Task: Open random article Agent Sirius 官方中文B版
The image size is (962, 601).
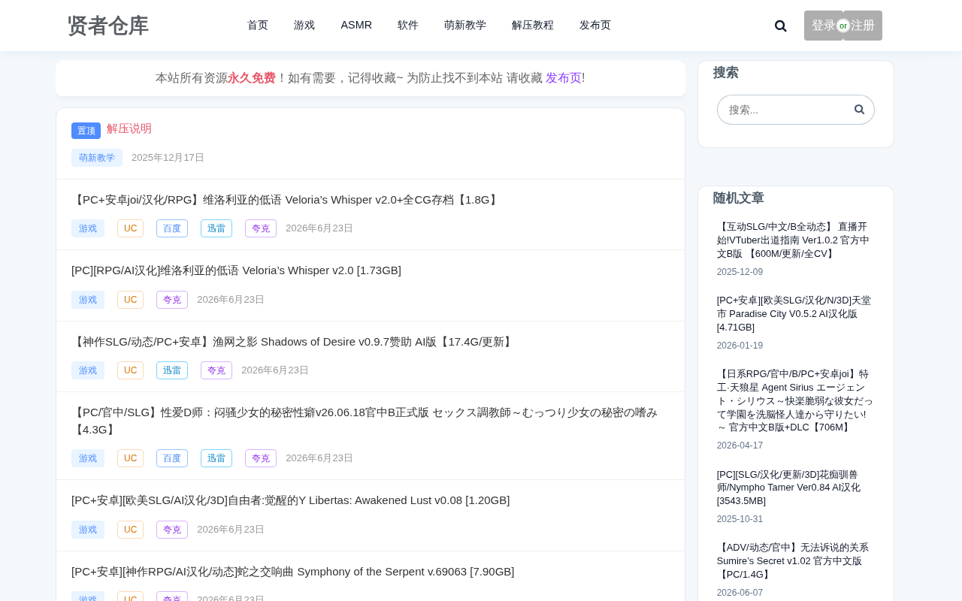Action: (795, 400)
